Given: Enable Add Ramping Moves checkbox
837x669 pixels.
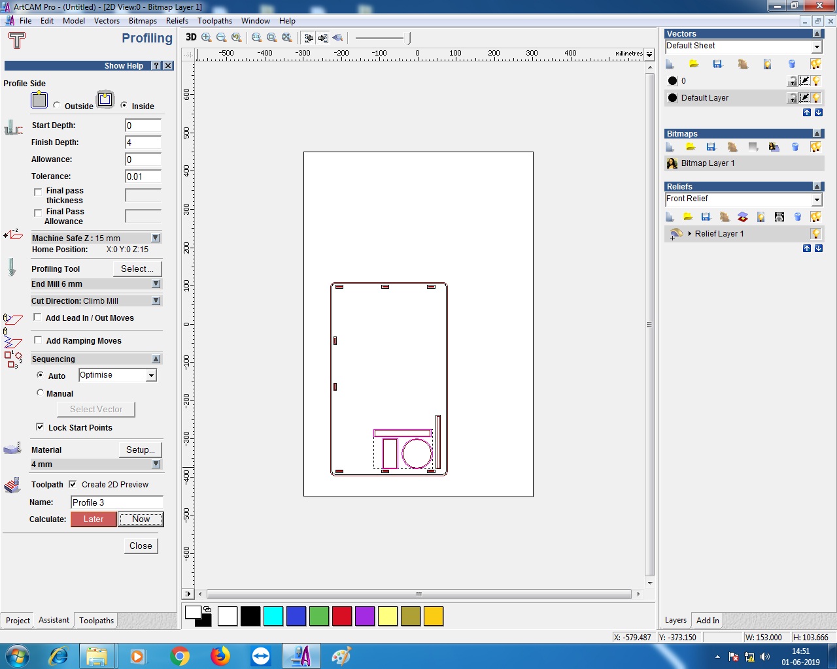Looking at the screenshot, I should (x=38, y=340).
